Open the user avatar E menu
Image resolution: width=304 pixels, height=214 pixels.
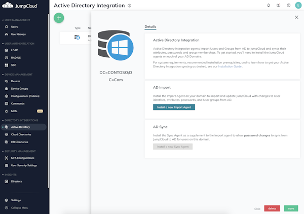pos(298,6)
